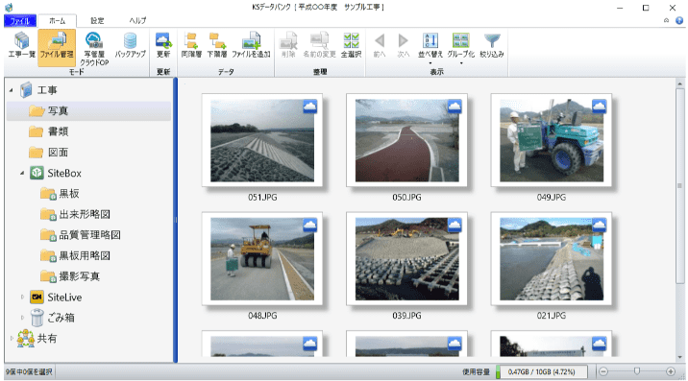Open the 絞り込み filter funnel
The image size is (688, 381).
tap(492, 45)
